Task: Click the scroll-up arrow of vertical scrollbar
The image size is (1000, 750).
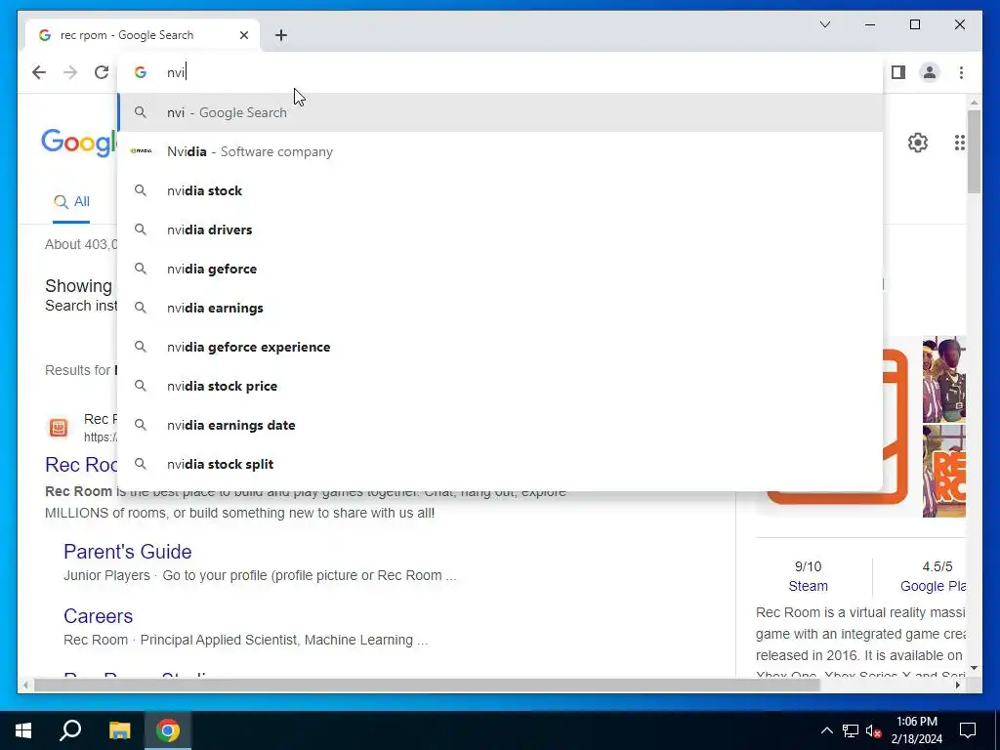Action: point(974,102)
